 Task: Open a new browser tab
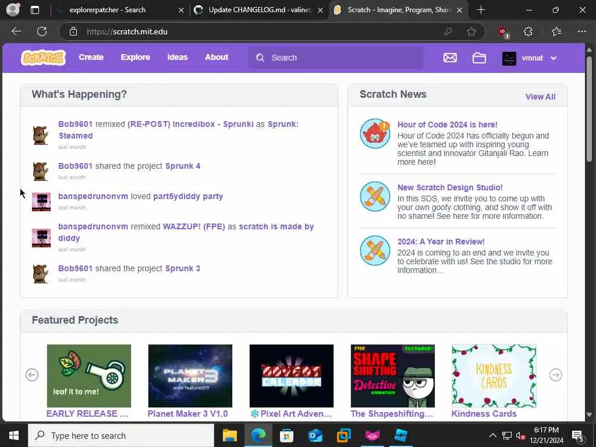(481, 10)
